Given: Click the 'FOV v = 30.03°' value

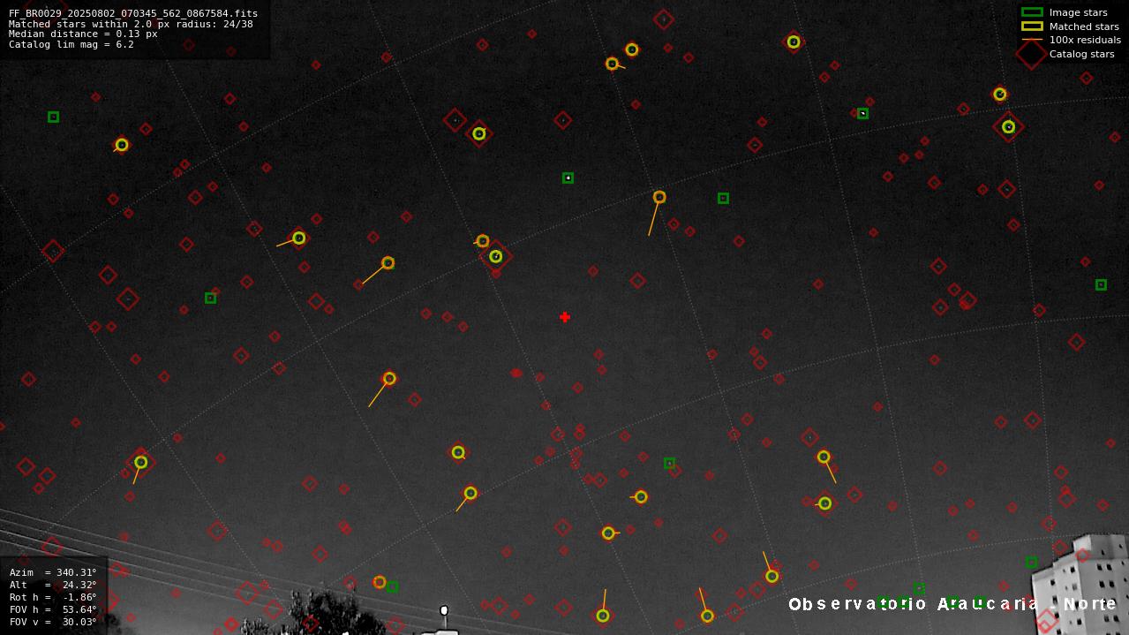Looking at the screenshot, I should pyautogui.click(x=53, y=622).
